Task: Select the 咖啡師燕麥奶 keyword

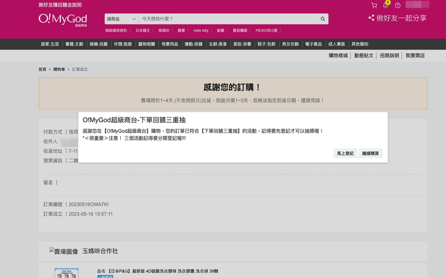Action: click(116, 30)
